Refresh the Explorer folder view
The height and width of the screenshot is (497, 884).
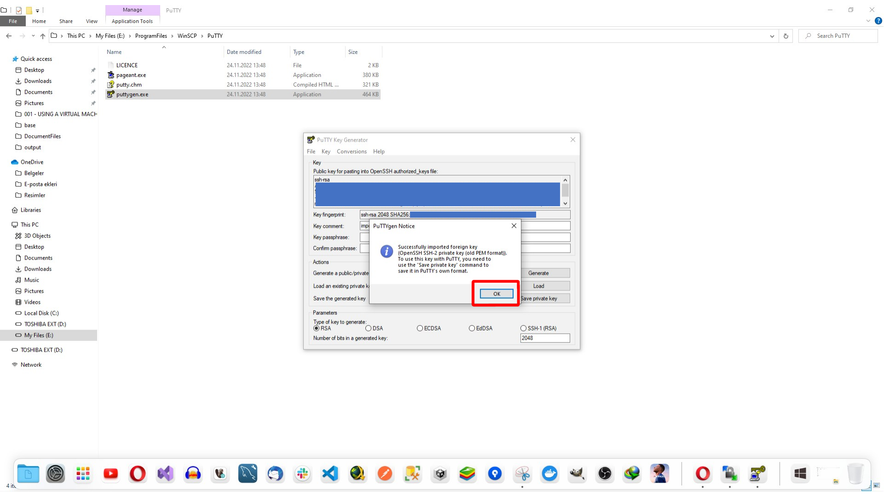pos(786,36)
